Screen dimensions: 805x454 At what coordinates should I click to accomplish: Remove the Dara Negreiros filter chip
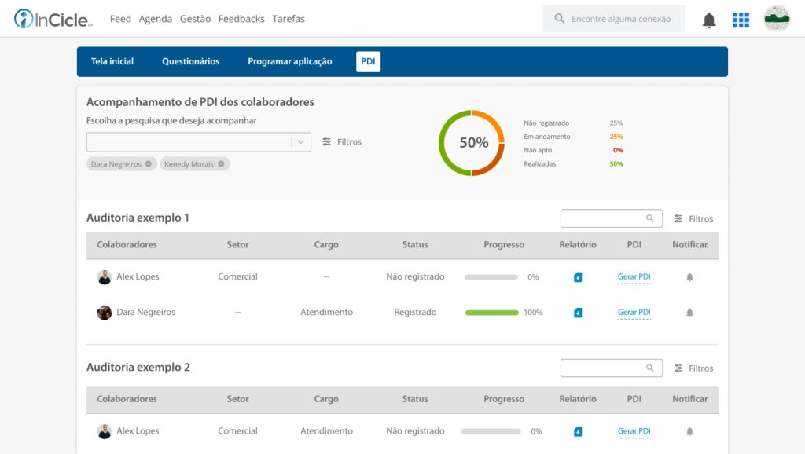149,163
